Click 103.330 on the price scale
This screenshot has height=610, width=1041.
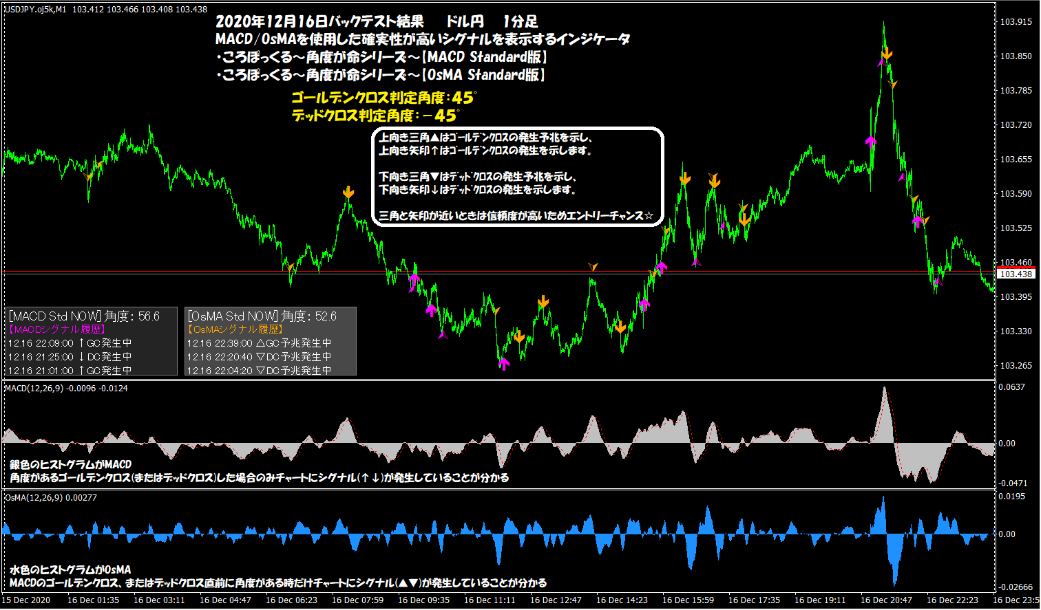tap(1016, 331)
